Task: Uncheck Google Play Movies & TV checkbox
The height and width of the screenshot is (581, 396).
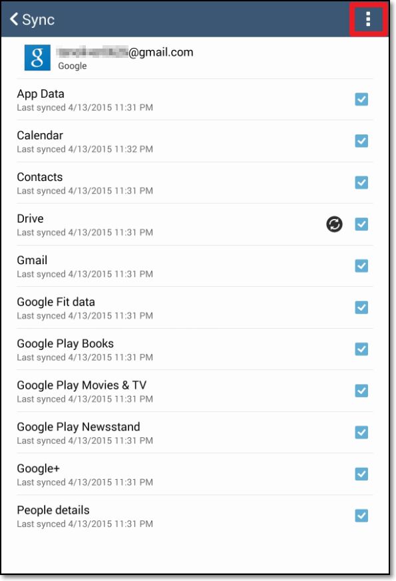Action: tap(361, 391)
